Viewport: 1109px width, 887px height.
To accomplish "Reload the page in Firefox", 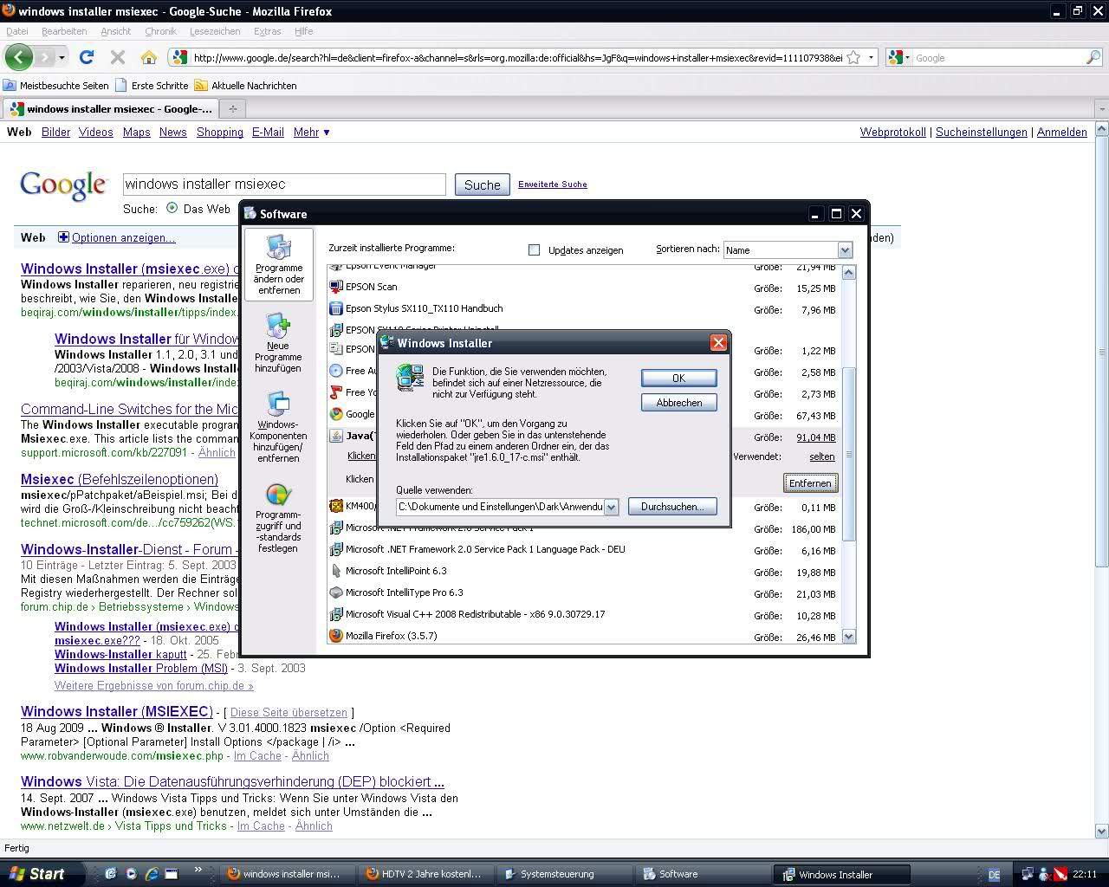I will (x=86, y=57).
